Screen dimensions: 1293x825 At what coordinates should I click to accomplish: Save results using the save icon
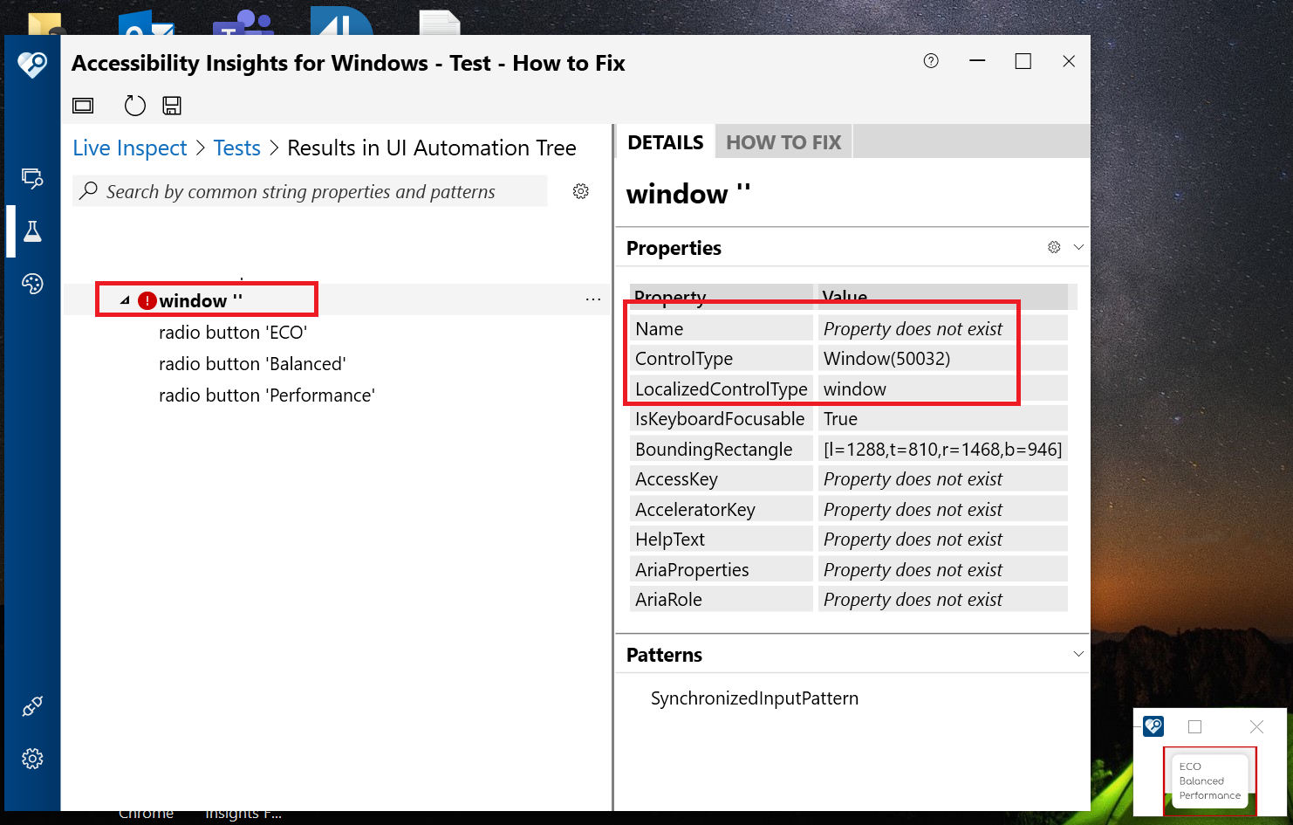coord(171,105)
